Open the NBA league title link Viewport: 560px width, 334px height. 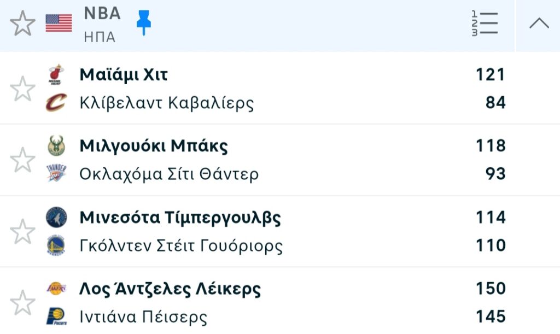click(102, 14)
